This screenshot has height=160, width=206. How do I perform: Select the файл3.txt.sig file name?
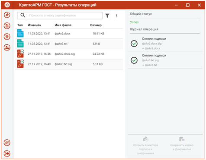coord(63,64)
